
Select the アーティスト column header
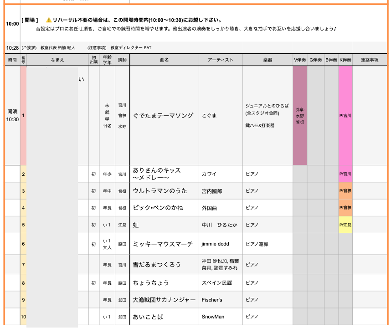(x=221, y=60)
